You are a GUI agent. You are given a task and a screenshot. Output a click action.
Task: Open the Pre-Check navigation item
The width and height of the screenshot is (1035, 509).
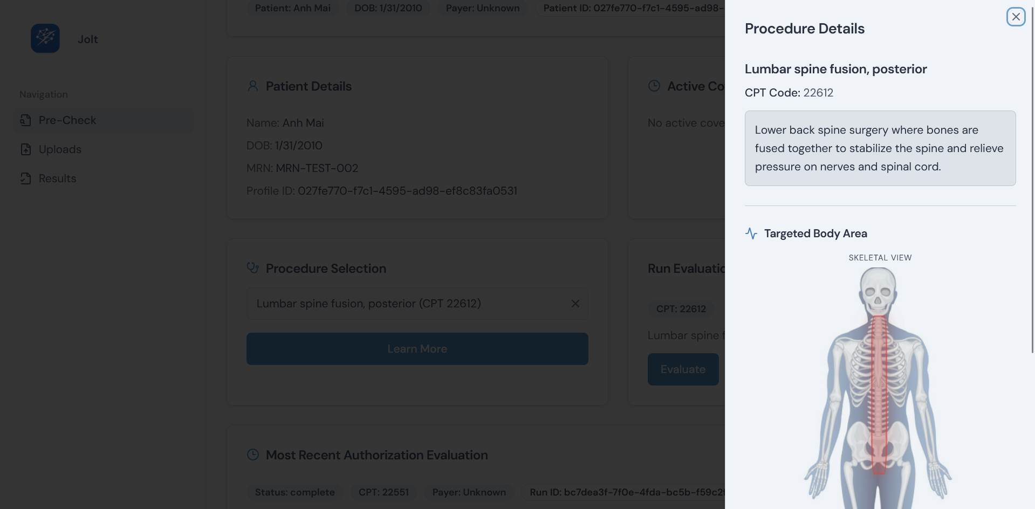click(67, 120)
